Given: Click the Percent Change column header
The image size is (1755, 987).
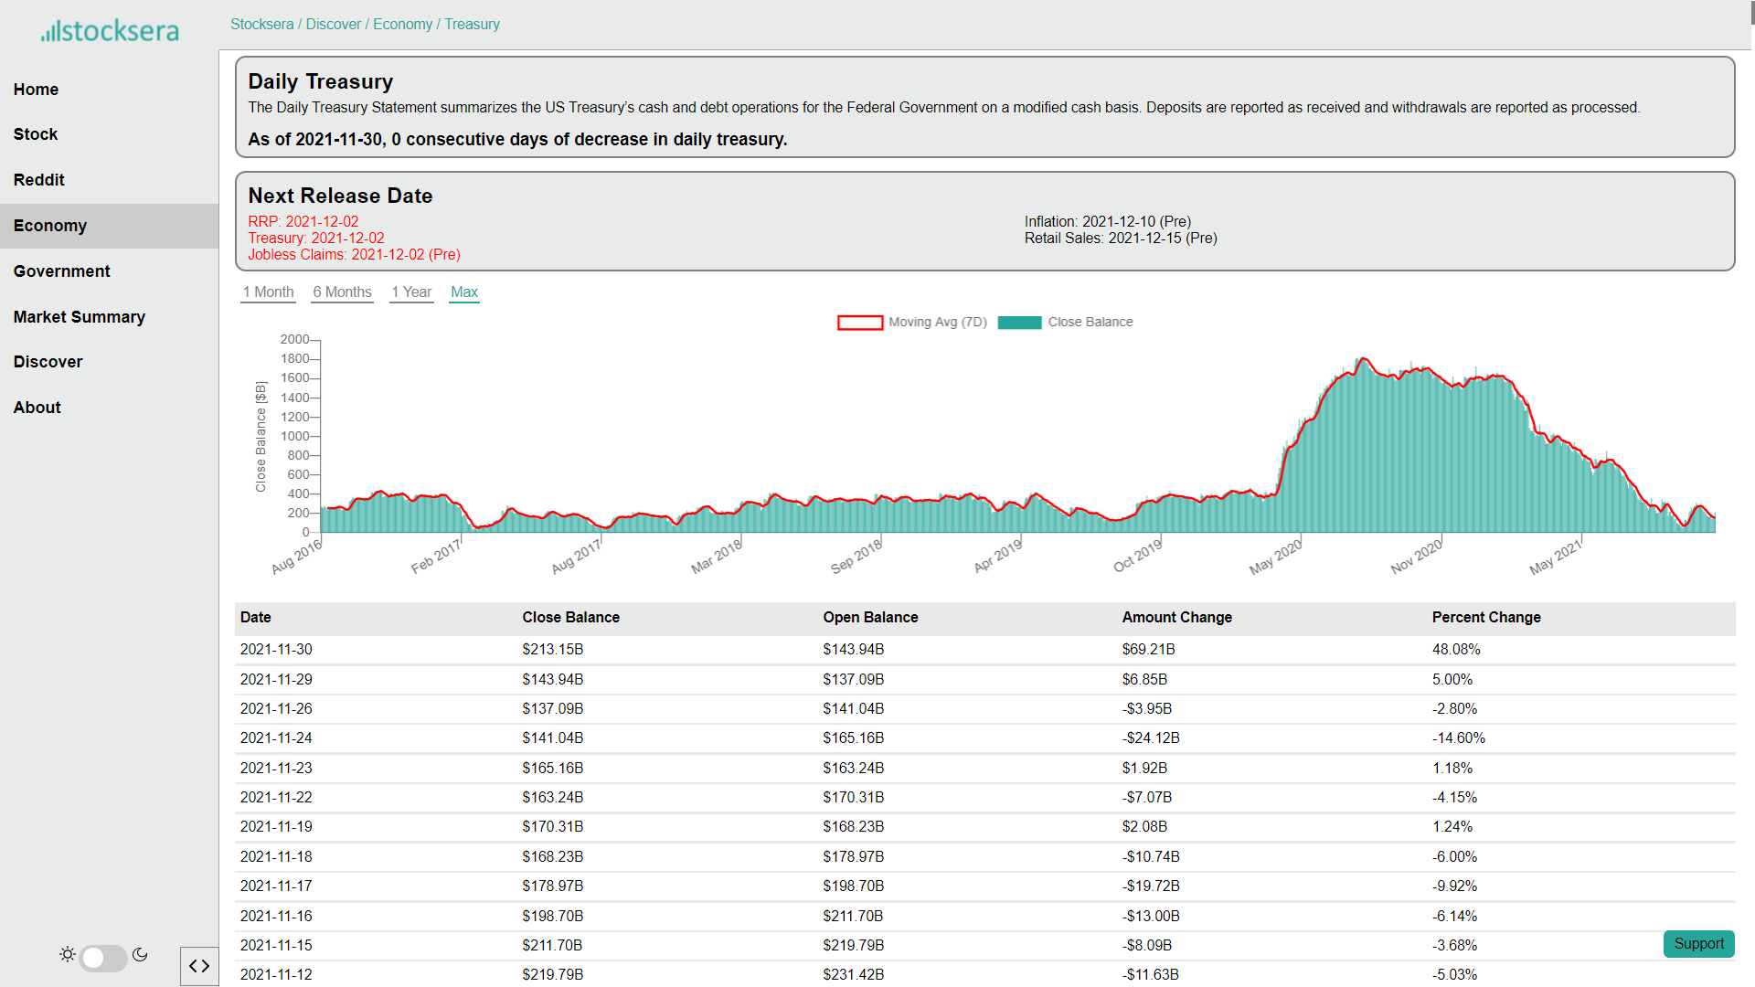Looking at the screenshot, I should (1486, 618).
